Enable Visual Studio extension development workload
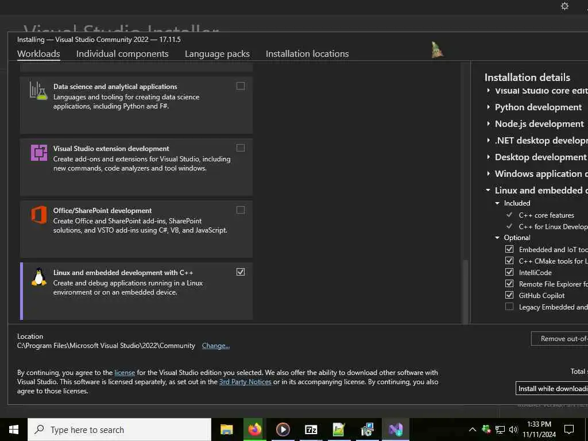The height and width of the screenshot is (441, 588). click(x=241, y=148)
